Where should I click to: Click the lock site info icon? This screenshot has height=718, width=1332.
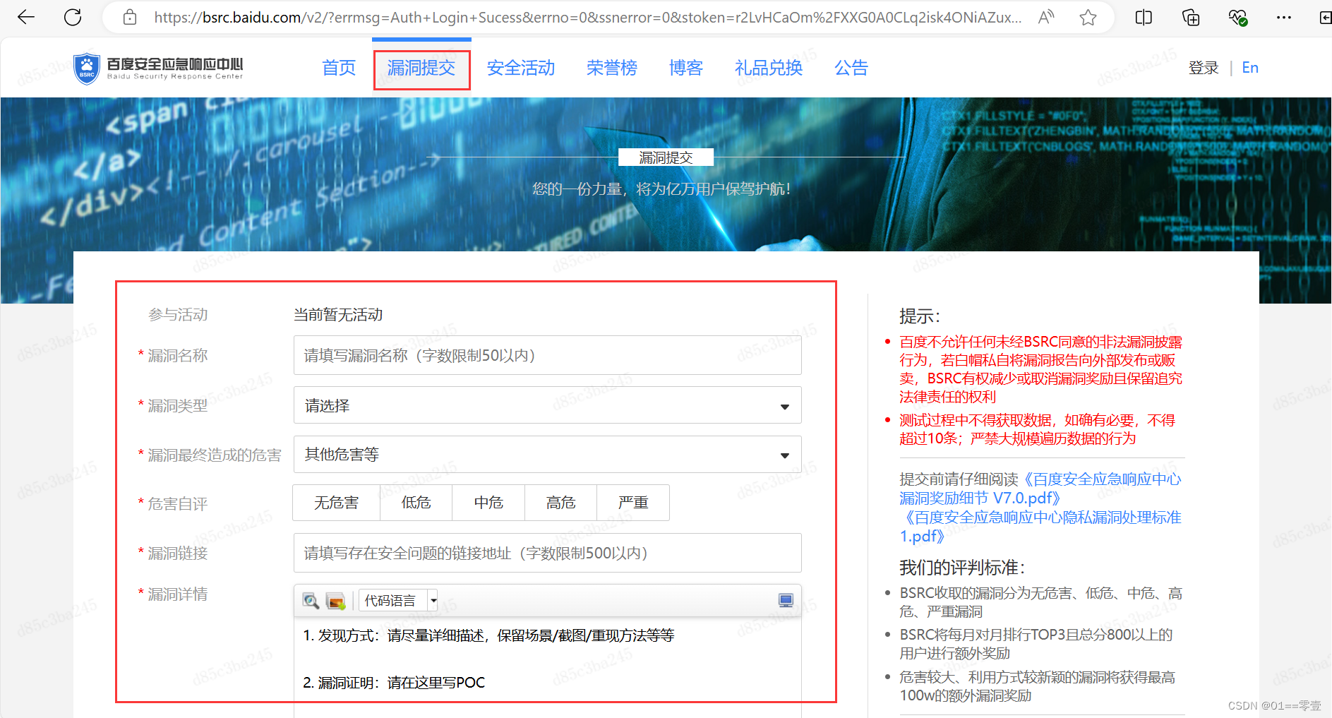click(x=130, y=17)
